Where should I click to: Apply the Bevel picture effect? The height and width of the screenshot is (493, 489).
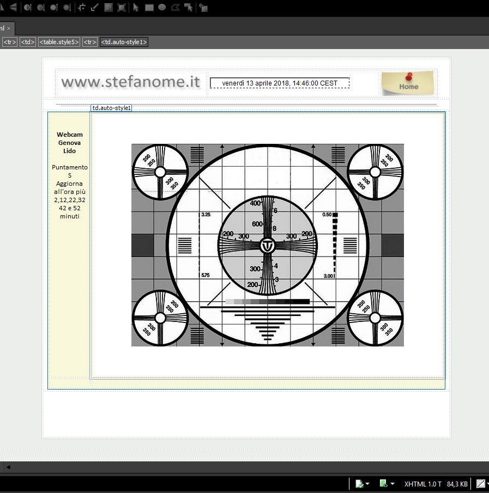(x=122, y=8)
